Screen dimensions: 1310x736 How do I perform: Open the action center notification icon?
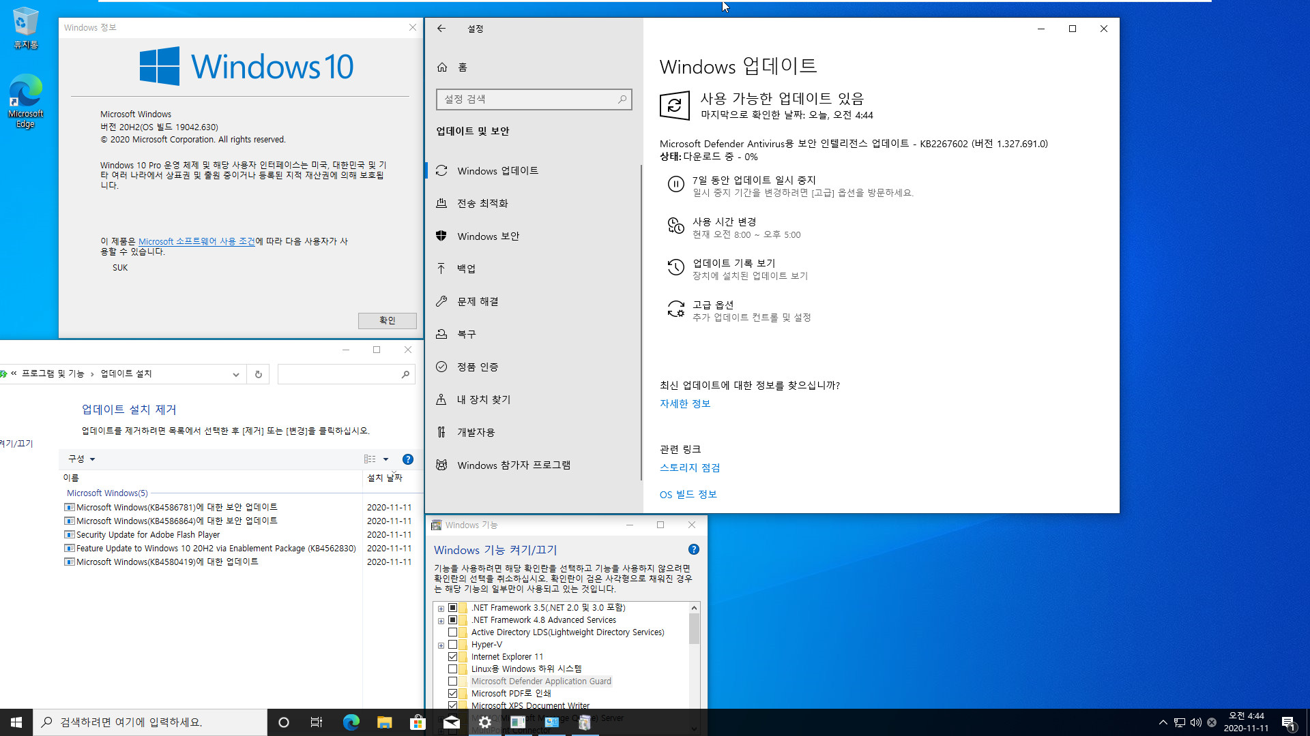[1288, 722]
